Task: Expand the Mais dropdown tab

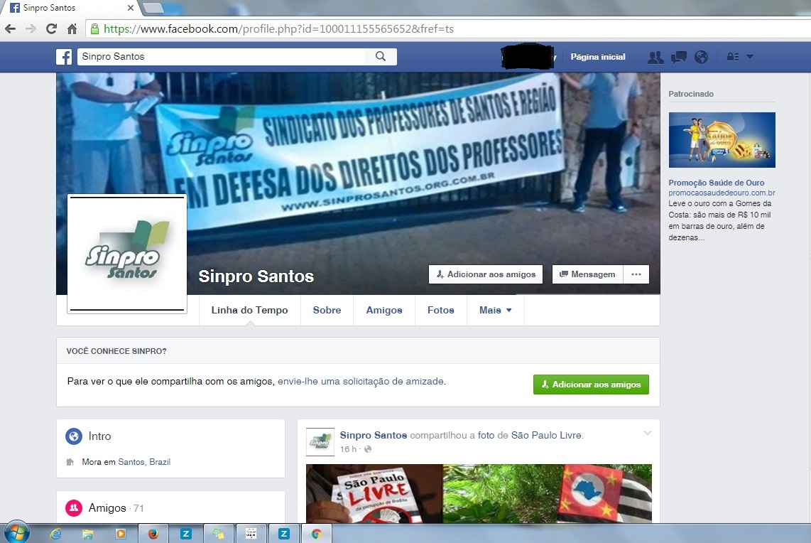Action: click(x=496, y=310)
